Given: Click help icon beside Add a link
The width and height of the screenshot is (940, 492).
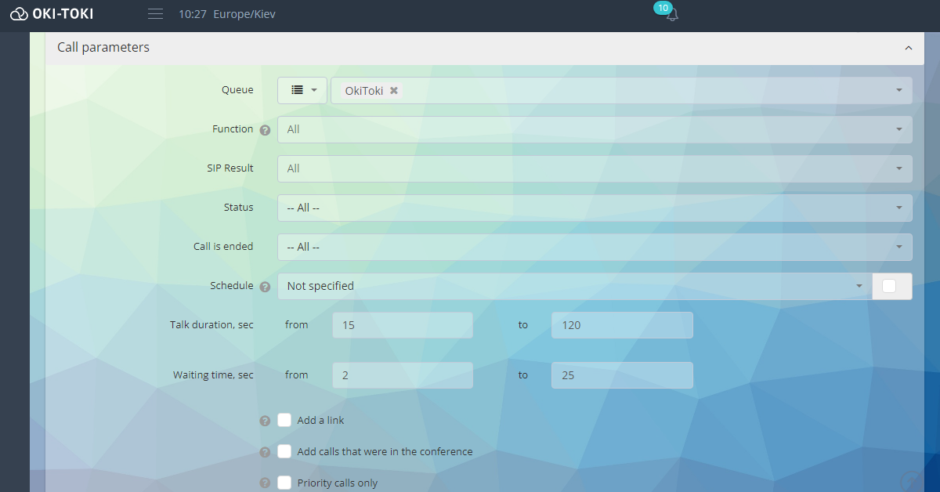Looking at the screenshot, I should pos(265,421).
